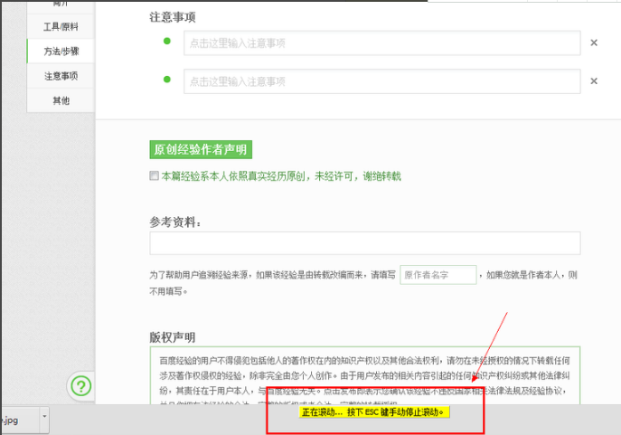Focus the second 点击这里输入注意事项 input field
The width and height of the screenshot is (621, 435).
(381, 81)
